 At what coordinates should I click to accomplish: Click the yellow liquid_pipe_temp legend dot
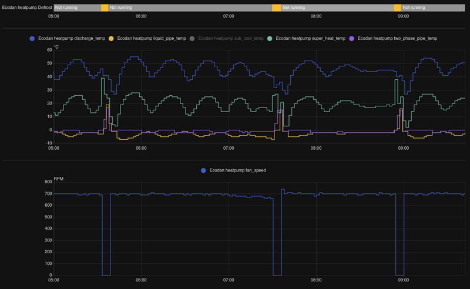(x=112, y=38)
